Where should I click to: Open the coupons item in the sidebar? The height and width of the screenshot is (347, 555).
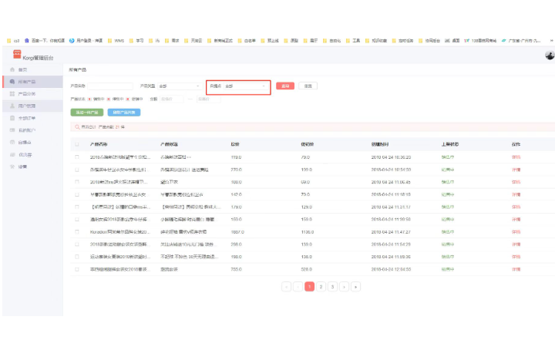[x=25, y=154]
